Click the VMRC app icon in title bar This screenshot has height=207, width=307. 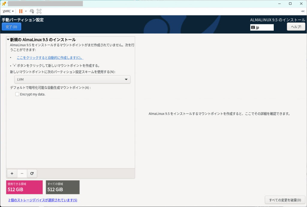point(4,4)
